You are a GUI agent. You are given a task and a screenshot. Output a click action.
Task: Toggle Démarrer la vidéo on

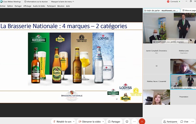(x=90, y=121)
